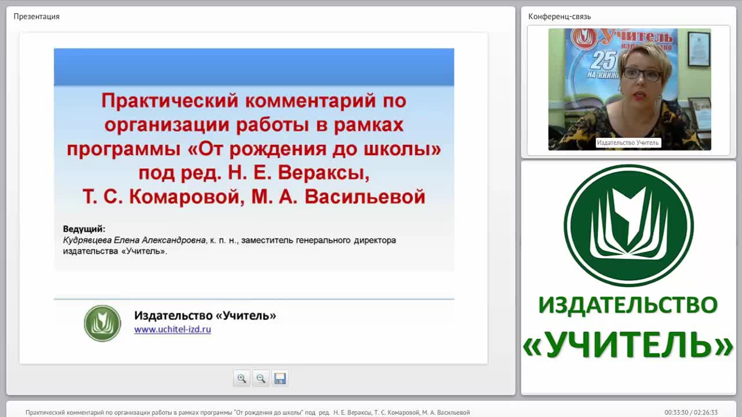
Task: Zoom in on the presentation slide
Action: (x=242, y=378)
